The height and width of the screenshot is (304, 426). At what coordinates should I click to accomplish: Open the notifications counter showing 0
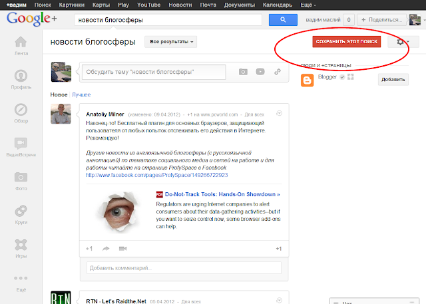pyautogui.click(x=349, y=20)
